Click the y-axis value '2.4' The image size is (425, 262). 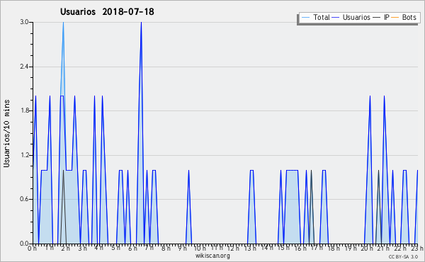(x=24, y=67)
